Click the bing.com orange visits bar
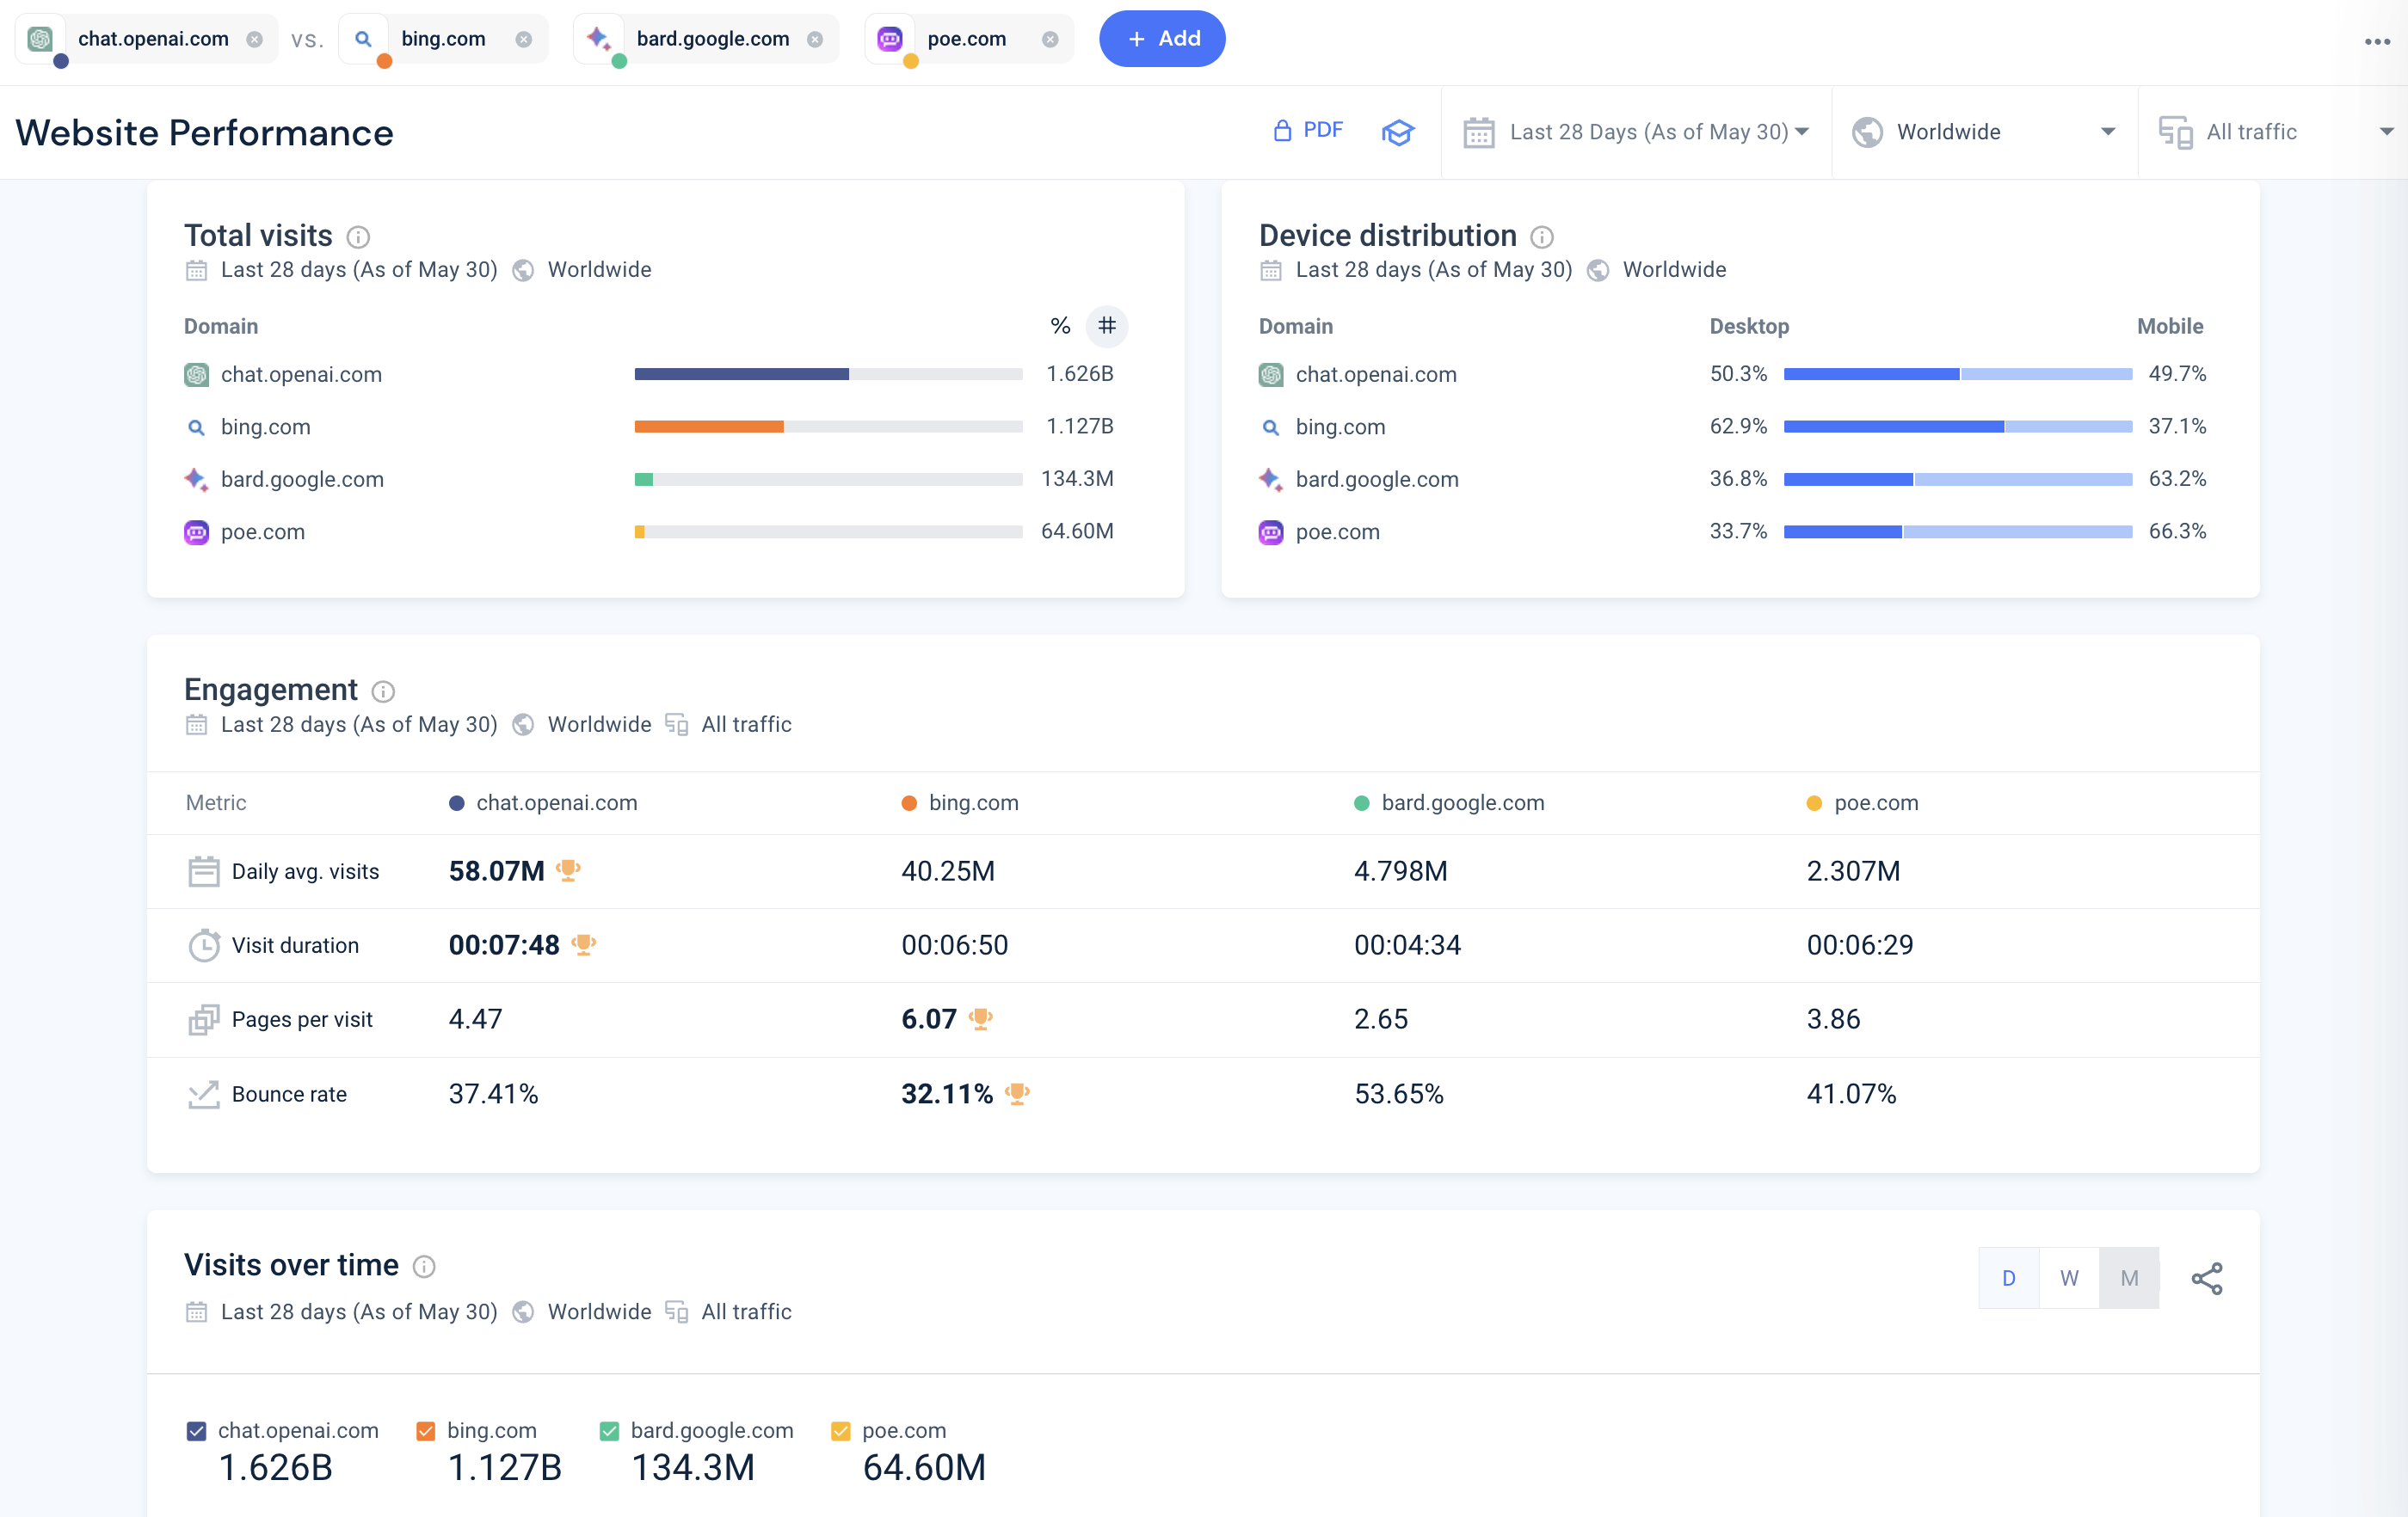 point(709,427)
